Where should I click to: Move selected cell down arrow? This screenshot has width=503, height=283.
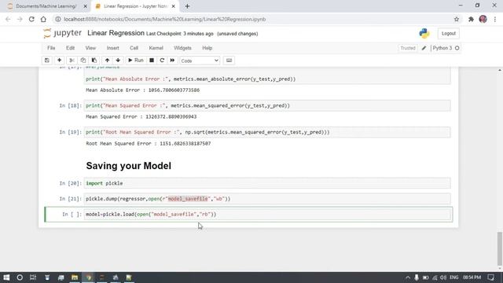click(118, 61)
